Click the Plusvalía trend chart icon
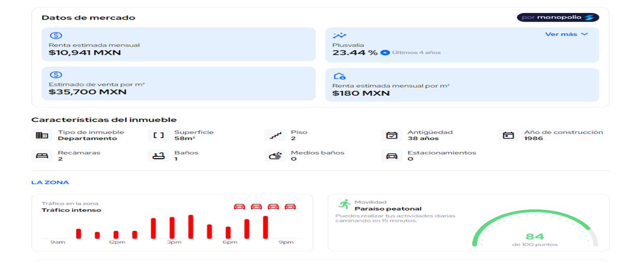Screen dimensions: 621x262 pyautogui.click(x=339, y=36)
